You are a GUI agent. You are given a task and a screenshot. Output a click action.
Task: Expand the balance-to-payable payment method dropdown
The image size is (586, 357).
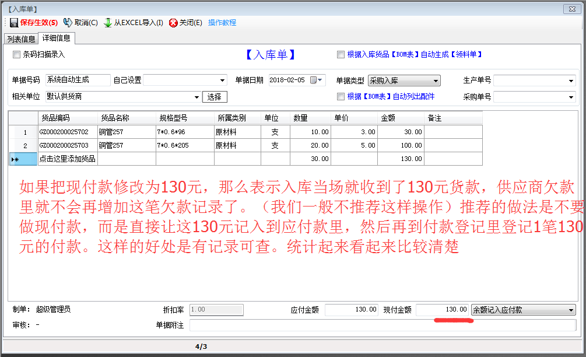[x=571, y=310]
